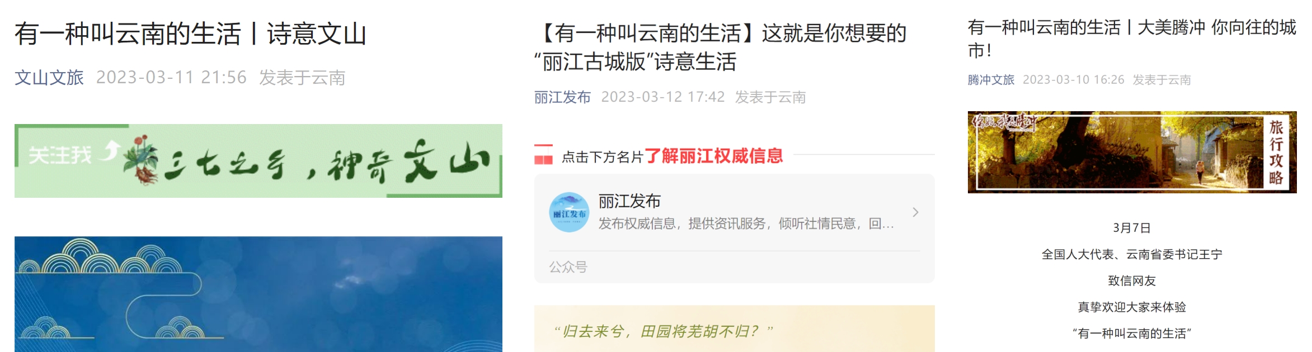Open the 丽江发布 author link under the title

tap(562, 97)
